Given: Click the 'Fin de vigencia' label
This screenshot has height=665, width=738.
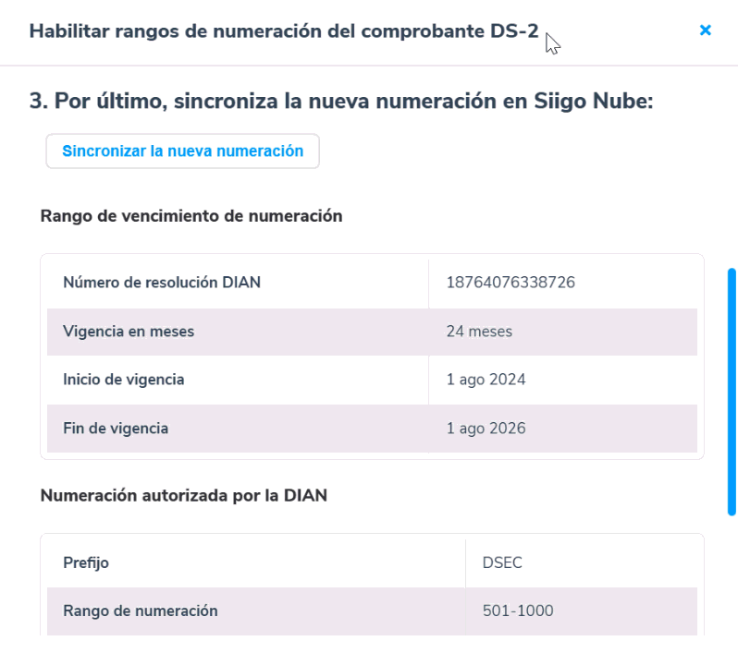Looking at the screenshot, I should pyautogui.click(x=116, y=429).
